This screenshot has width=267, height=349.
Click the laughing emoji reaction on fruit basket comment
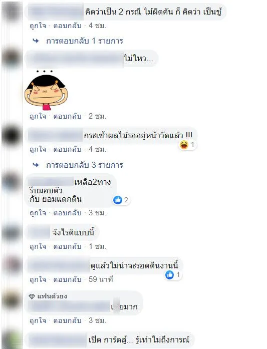184,145
